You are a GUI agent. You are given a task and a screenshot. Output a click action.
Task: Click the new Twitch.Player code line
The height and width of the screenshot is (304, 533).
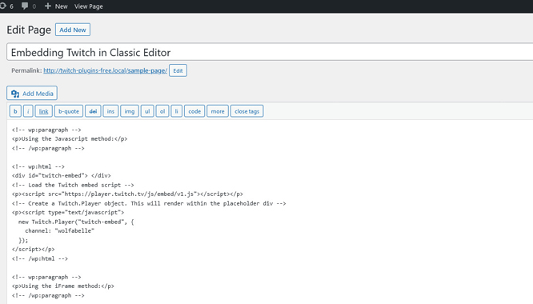click(x=76, y=222)
